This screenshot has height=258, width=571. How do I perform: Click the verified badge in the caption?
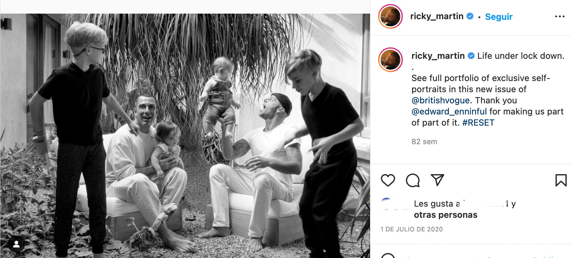point(471,56)
